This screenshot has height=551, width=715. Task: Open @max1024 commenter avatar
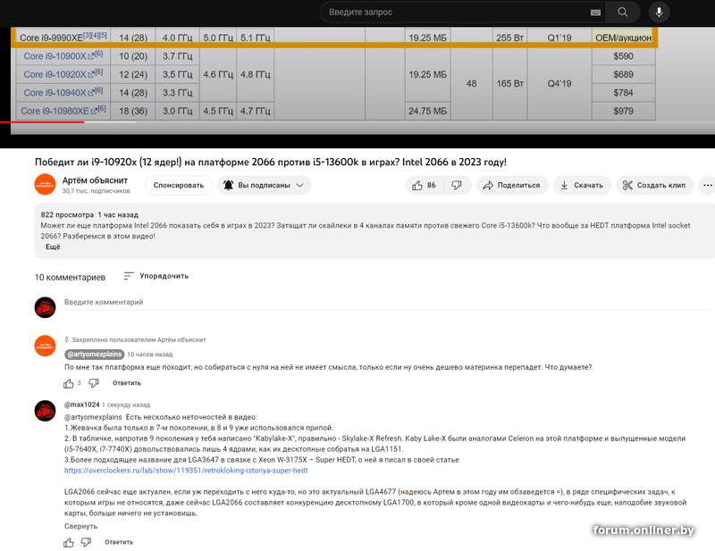[x=46, y=411]
